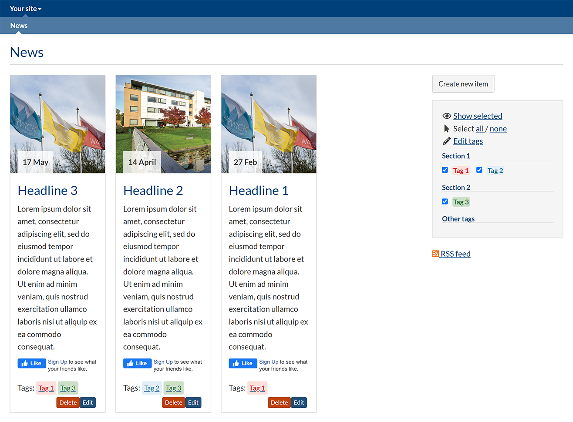Click the orange RSS feed icon
Viewport: 573px width, 422px height.
[435, 254]
